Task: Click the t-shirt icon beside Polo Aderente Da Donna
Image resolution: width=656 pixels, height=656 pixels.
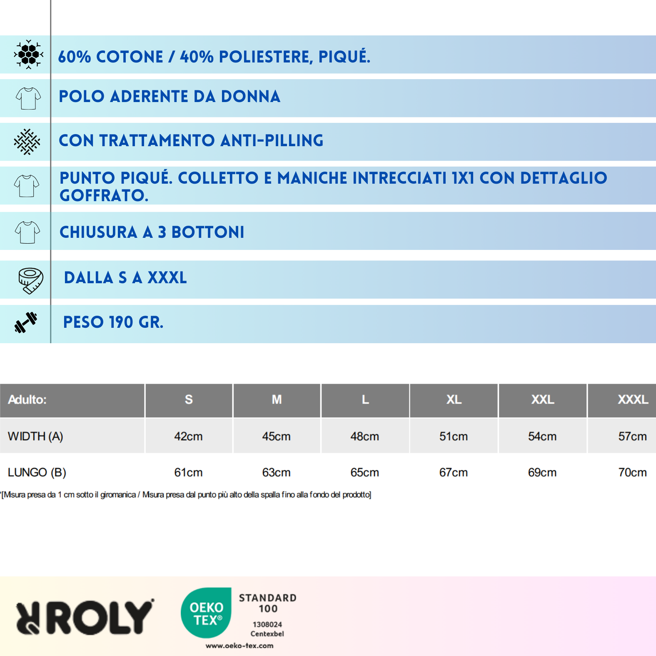Action: (x=28, y=98)
